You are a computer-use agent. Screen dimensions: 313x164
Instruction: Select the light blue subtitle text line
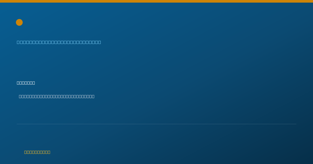[x=59, y=42]
